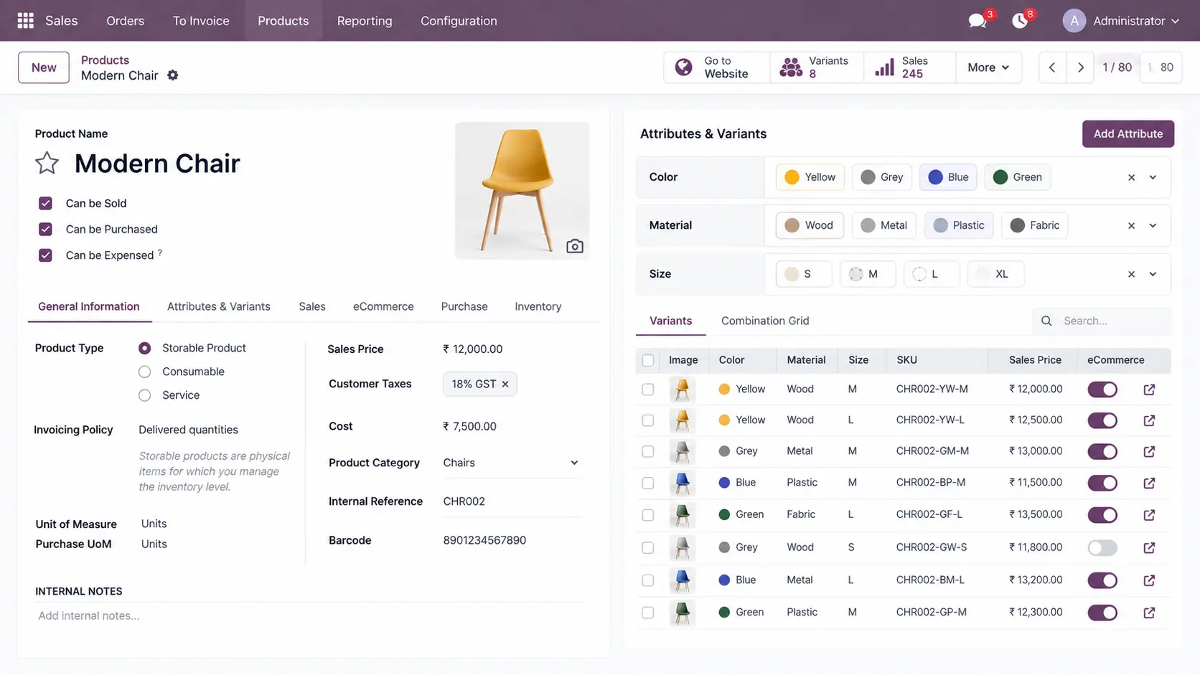The width and height of the screenshot is (1200, 675).
Task: Open the Product Category Chairs dropdown
Action: [512, 463]
